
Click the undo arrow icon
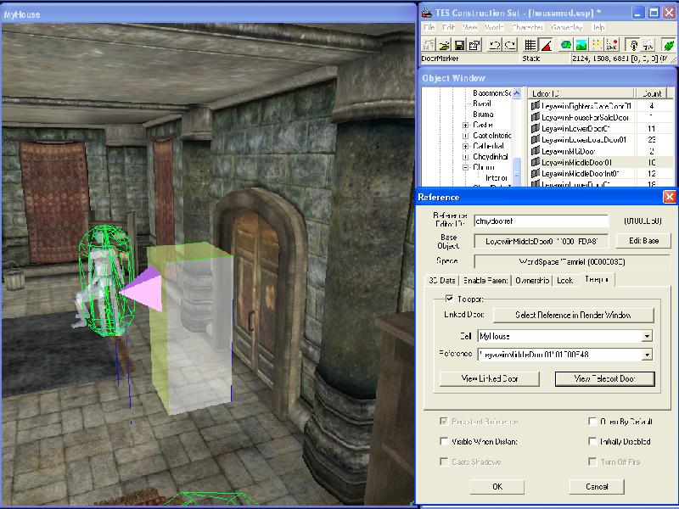point(495,45)
